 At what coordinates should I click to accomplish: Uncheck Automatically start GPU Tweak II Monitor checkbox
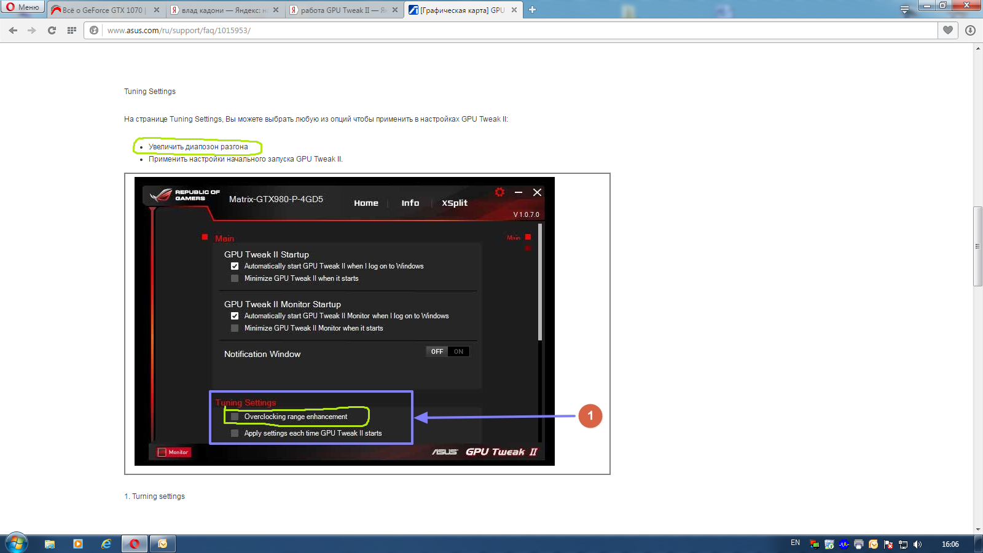point(235,316)
